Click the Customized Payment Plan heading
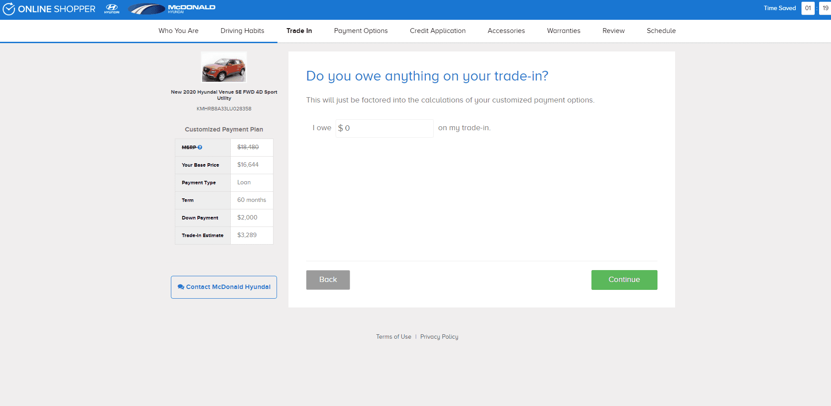This screenshot has height=406, width=831. coord(224,129)
